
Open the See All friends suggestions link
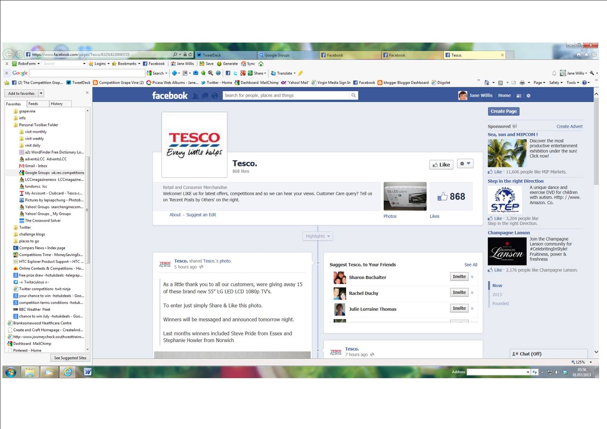point(471,265)
